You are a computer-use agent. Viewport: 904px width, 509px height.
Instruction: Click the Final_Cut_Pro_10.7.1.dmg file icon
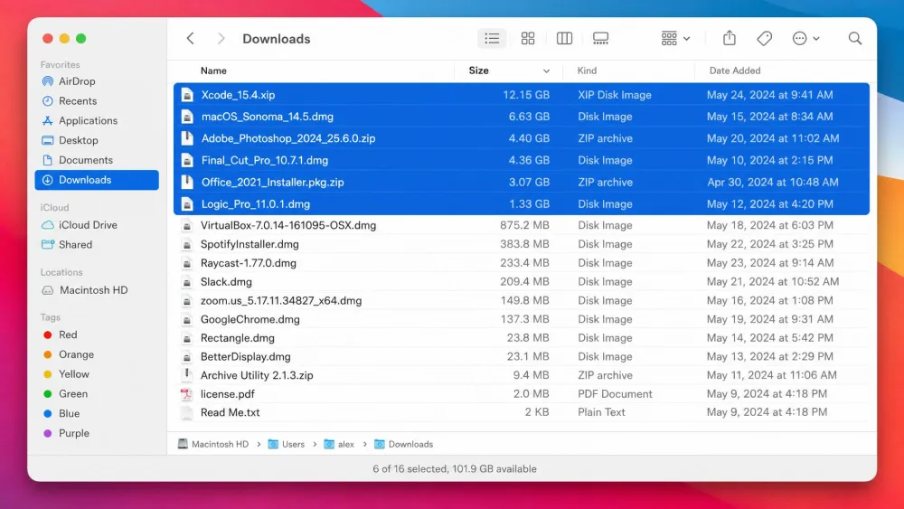coord(187,160)
